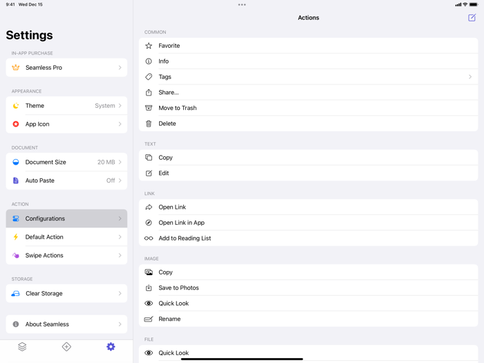Tap the three-dot multitasking handle at top

pos(242,5)
